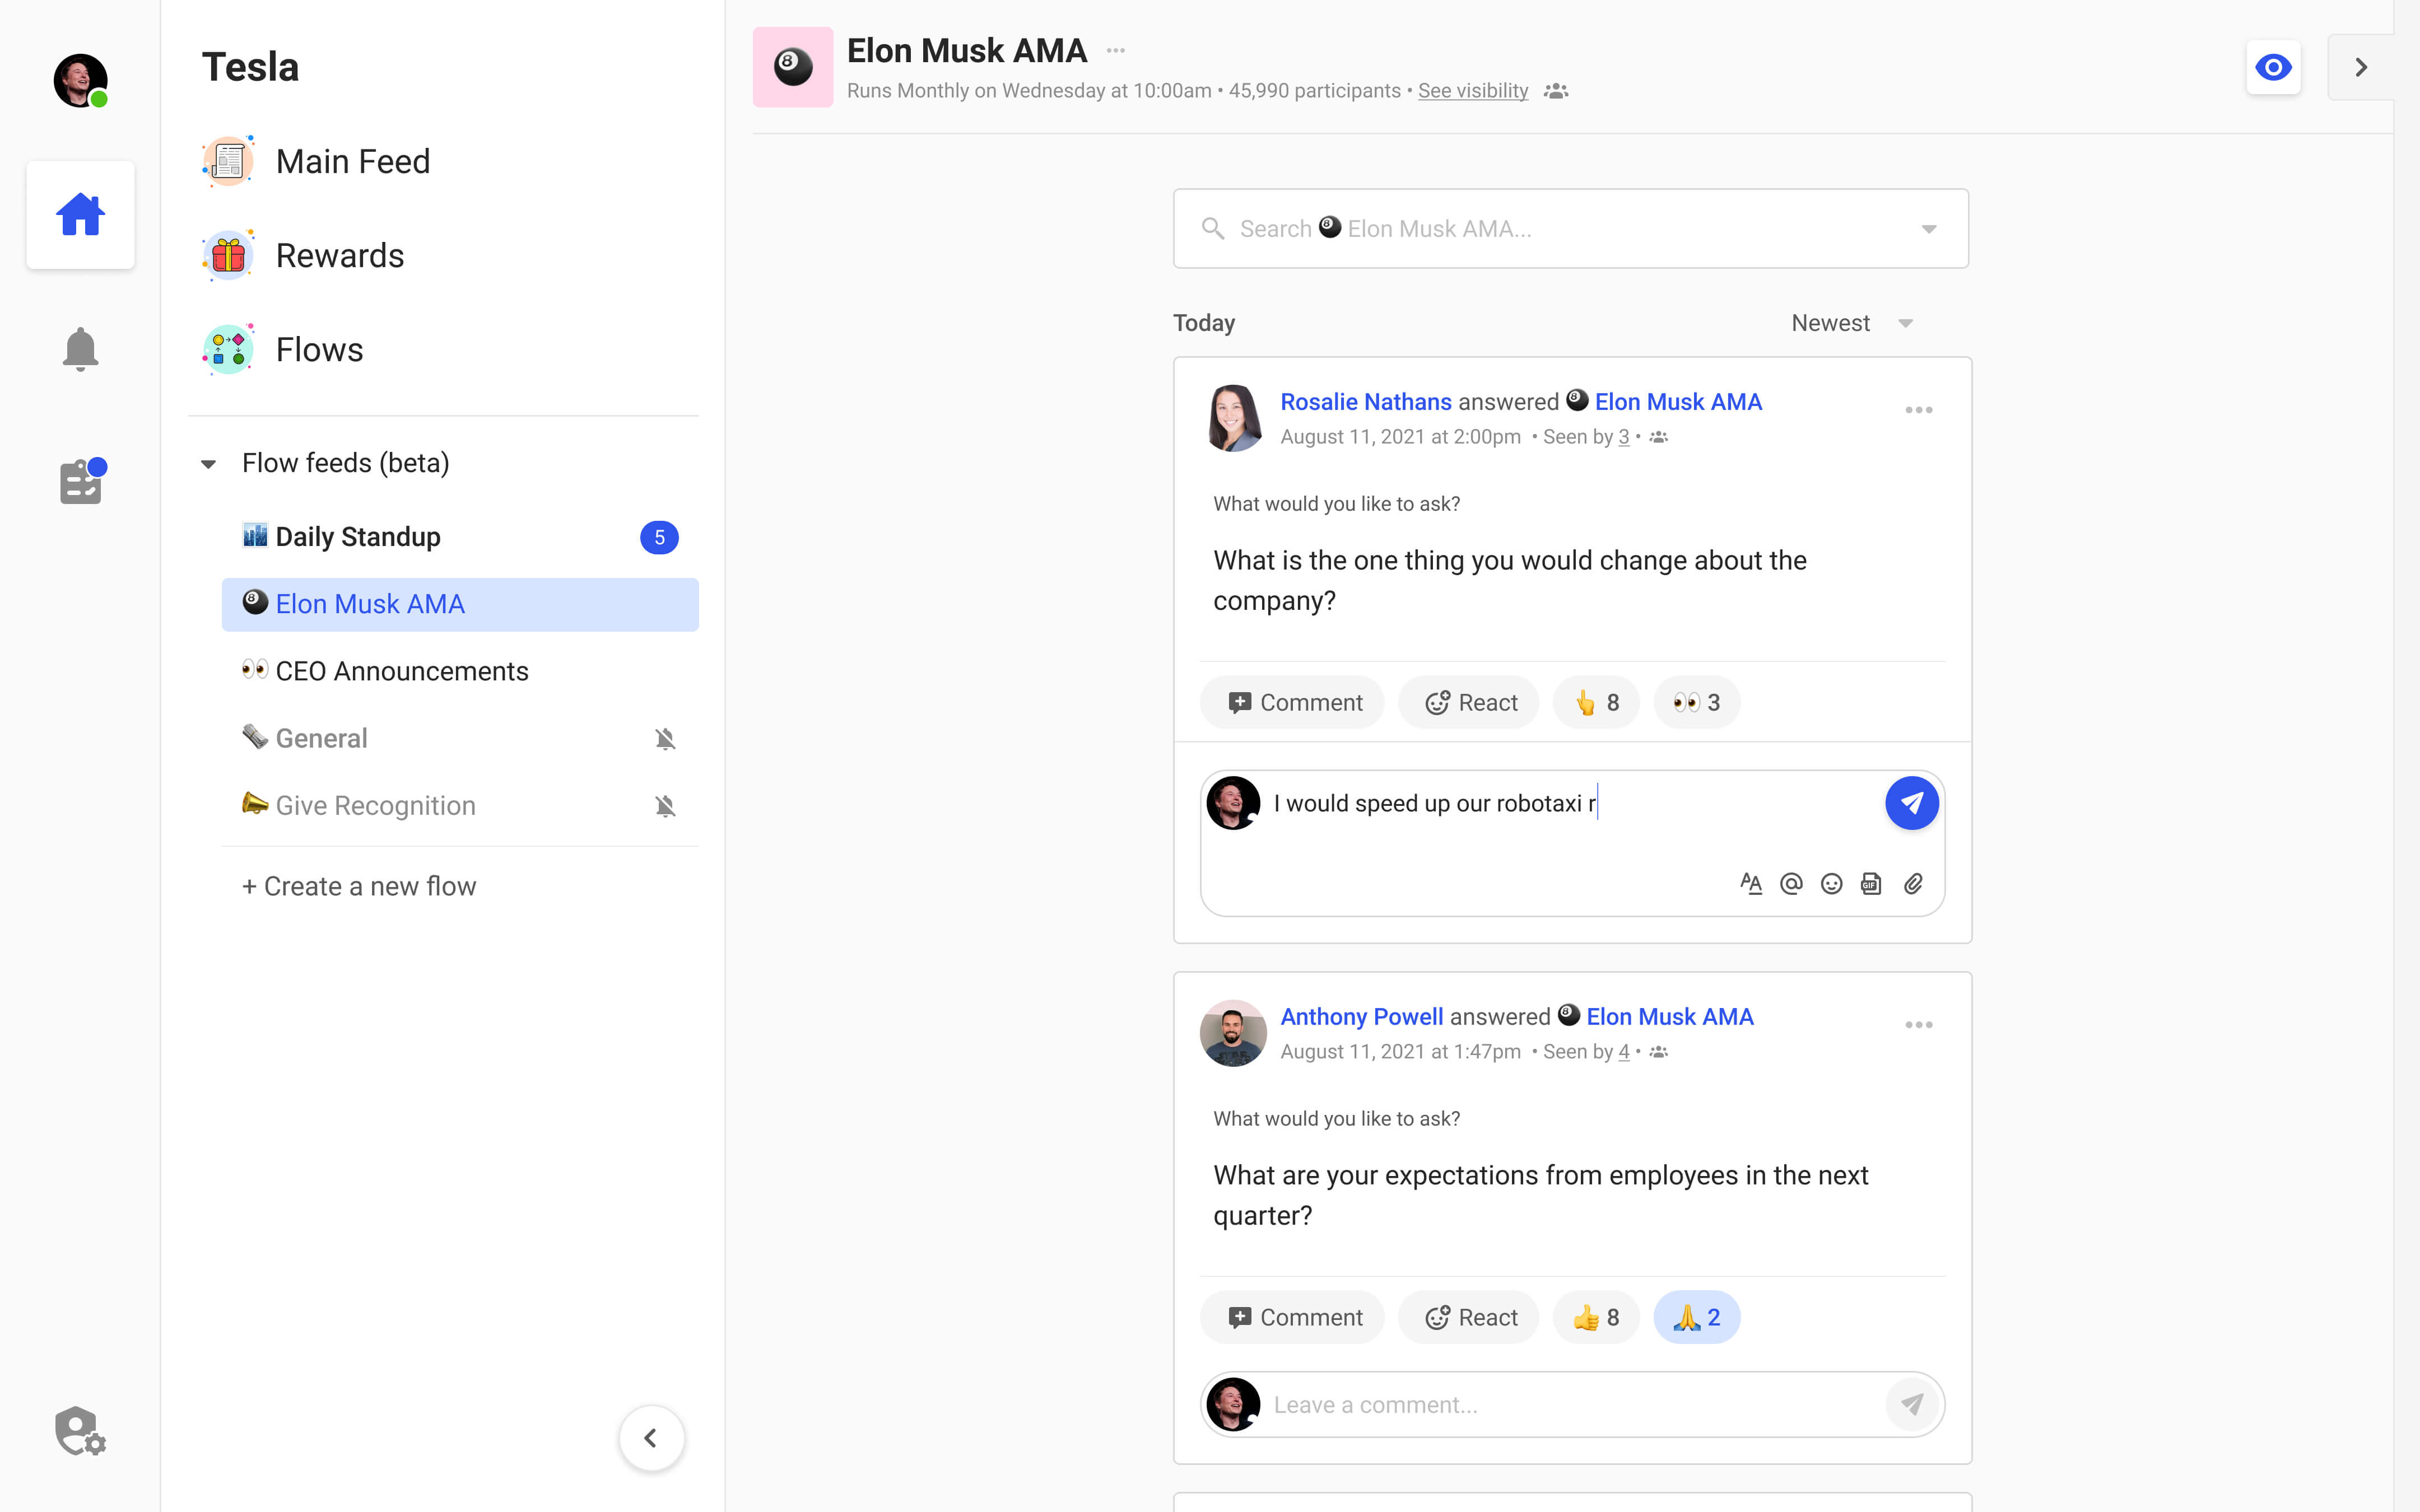Open Anthony Powell profile link
The image size is (2420, 1512).
pos(1362,1017)
